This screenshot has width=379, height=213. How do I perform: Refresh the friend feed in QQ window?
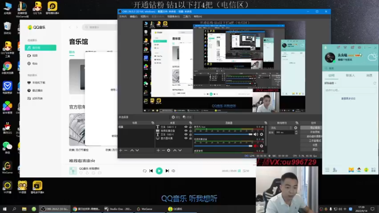pos(375,83)
